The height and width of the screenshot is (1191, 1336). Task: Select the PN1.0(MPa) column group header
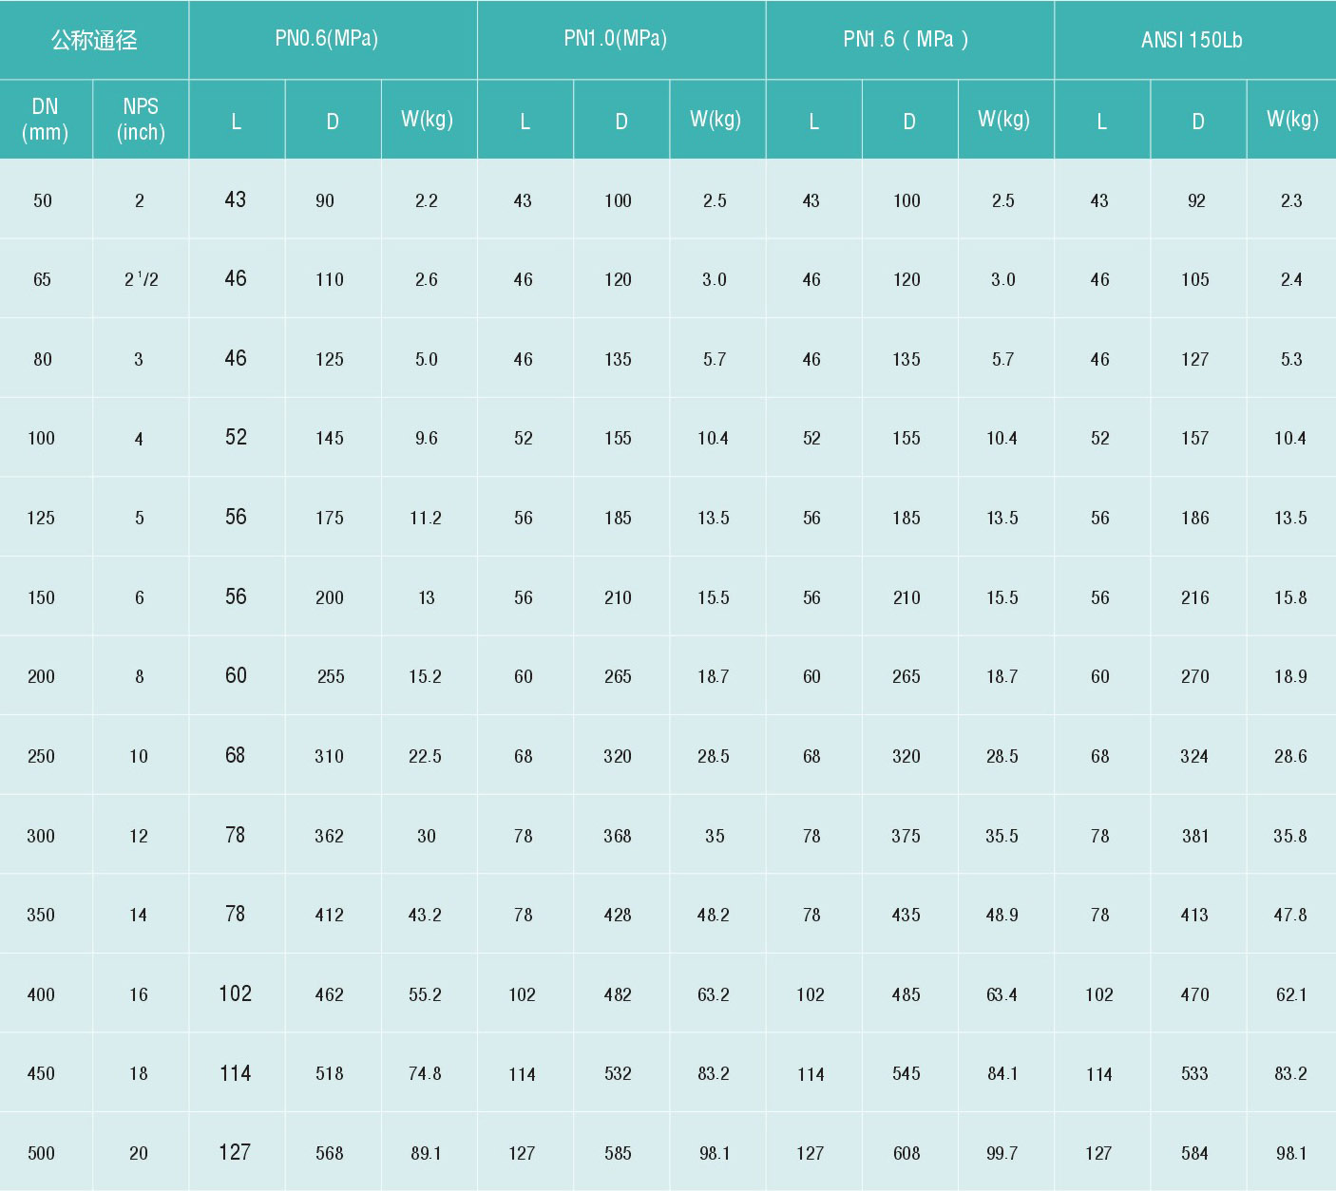(615, 39)
